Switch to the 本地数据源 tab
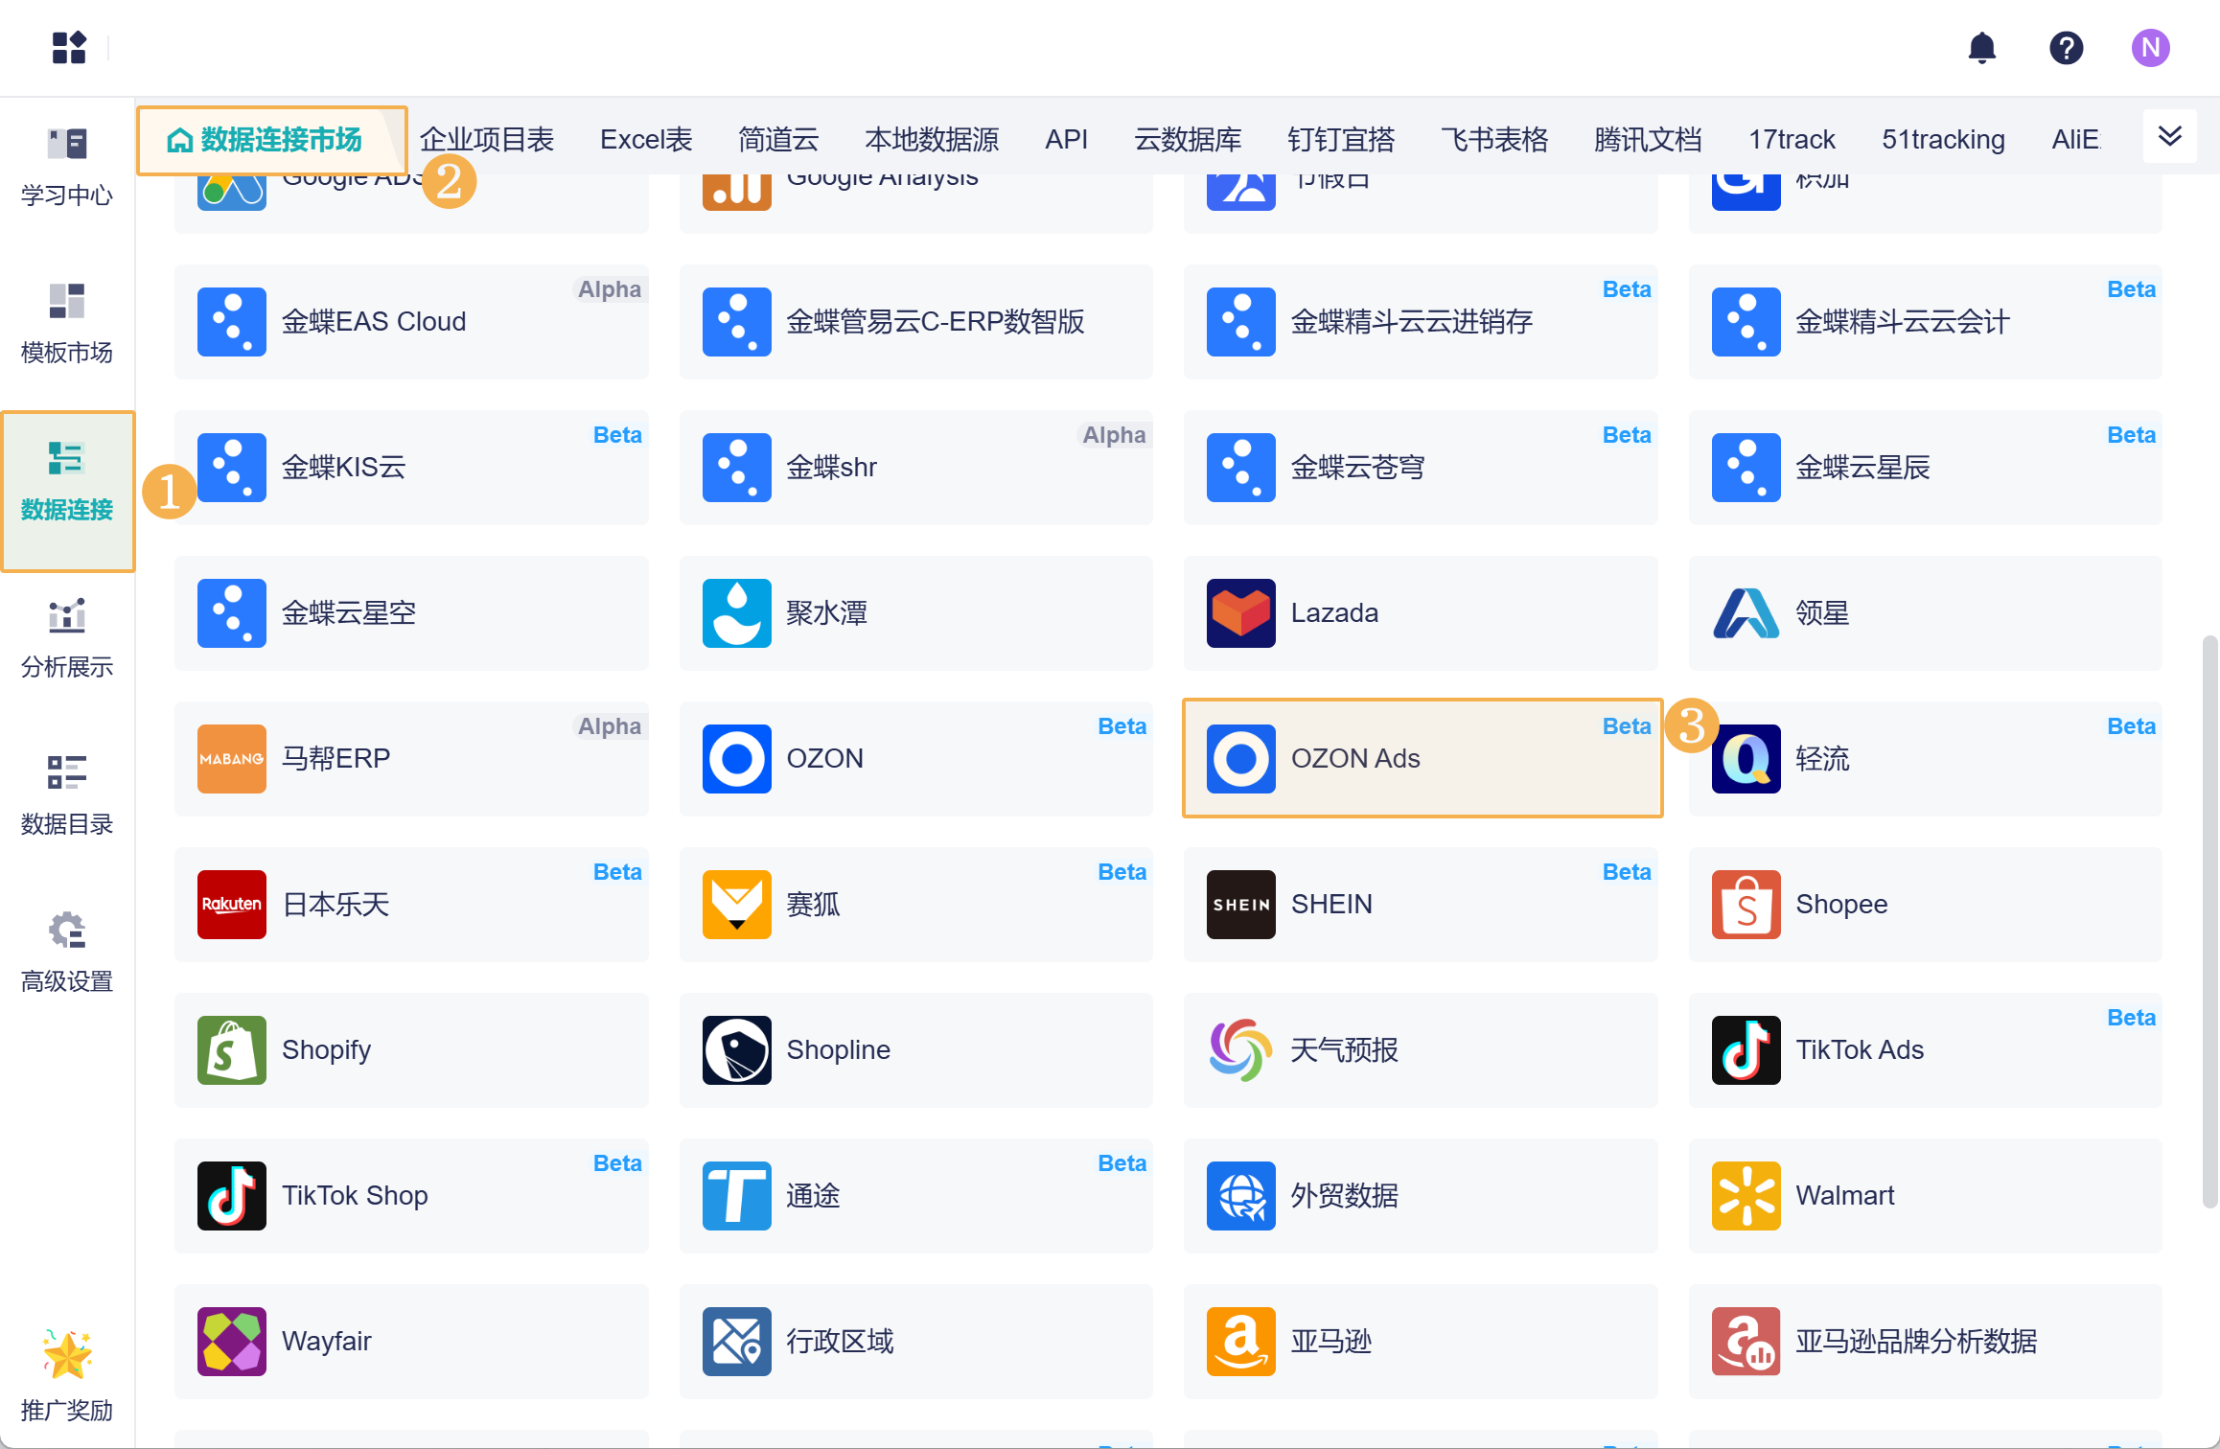Image resolution: width=2220 pixels, height=1449 pixels. tap(932, 140)
